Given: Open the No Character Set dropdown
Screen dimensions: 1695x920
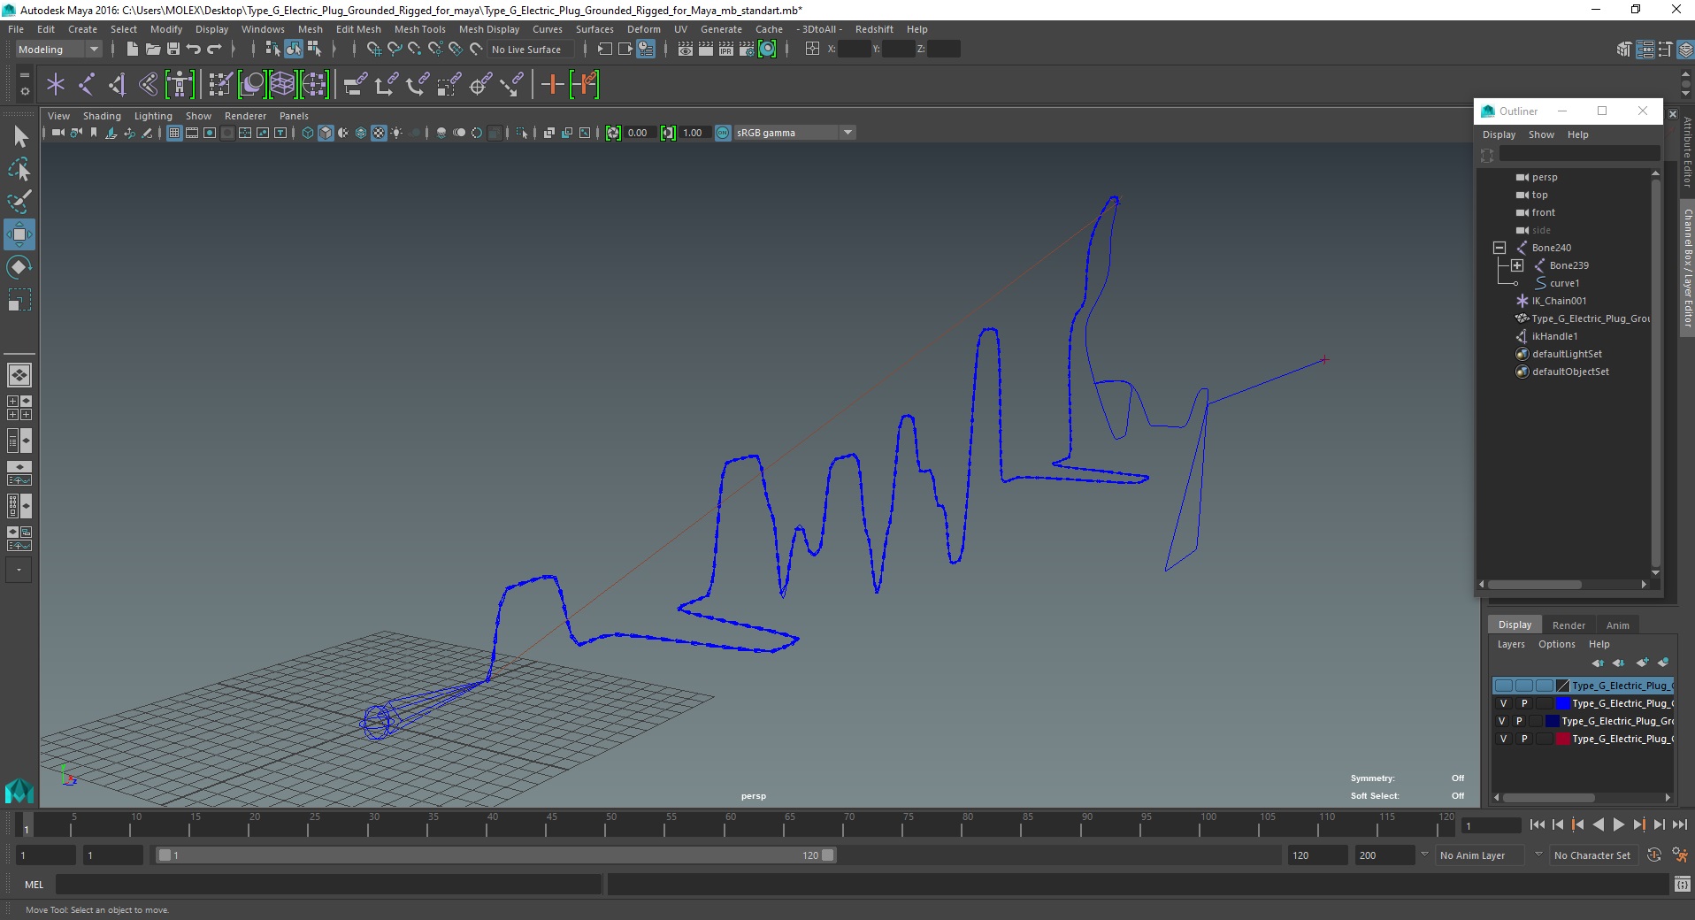Looking at the screenshot, I should 1593,855.
